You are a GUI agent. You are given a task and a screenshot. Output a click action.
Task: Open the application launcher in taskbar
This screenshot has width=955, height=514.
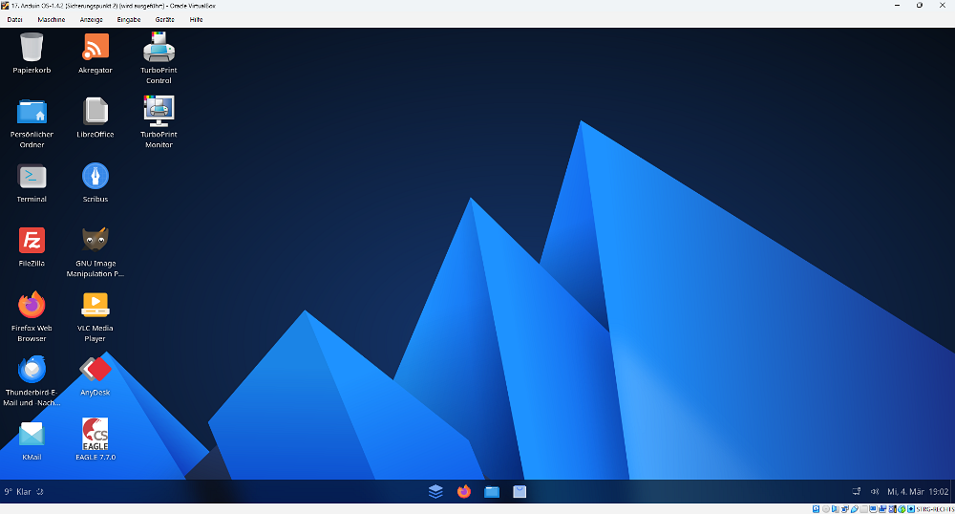pyautogui.click(x=435, y=492)
